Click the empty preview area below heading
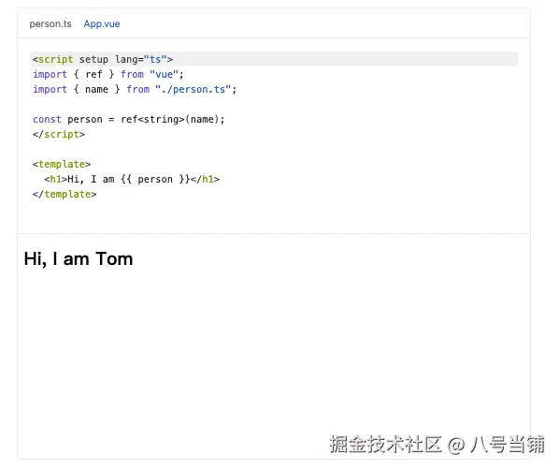This screenshot has height=469, width=559. pos(274,350)
